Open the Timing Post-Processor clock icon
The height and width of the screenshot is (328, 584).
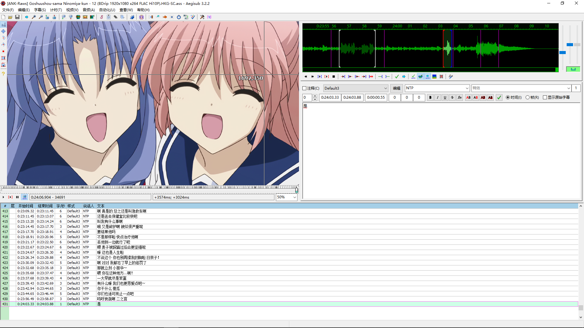(x=179, y=17)
